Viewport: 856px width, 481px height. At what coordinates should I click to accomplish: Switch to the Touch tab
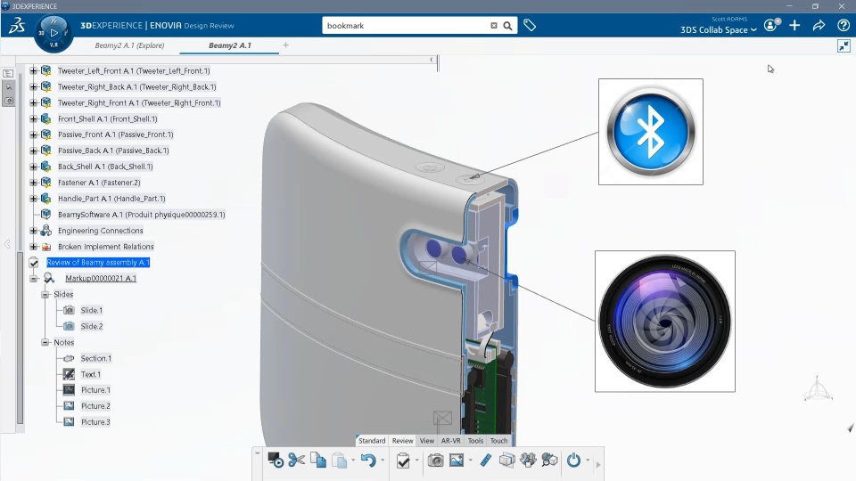(x=498, y=441)
